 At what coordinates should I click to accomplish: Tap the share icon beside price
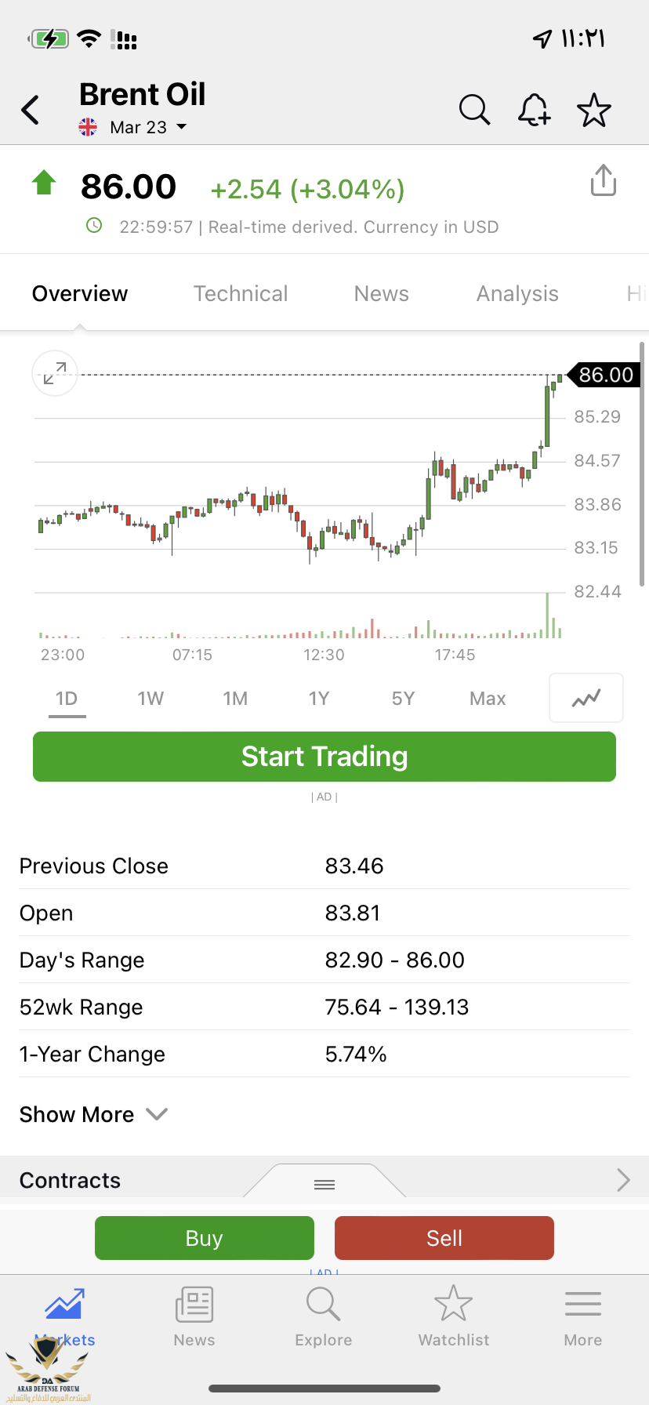(604, 180)
